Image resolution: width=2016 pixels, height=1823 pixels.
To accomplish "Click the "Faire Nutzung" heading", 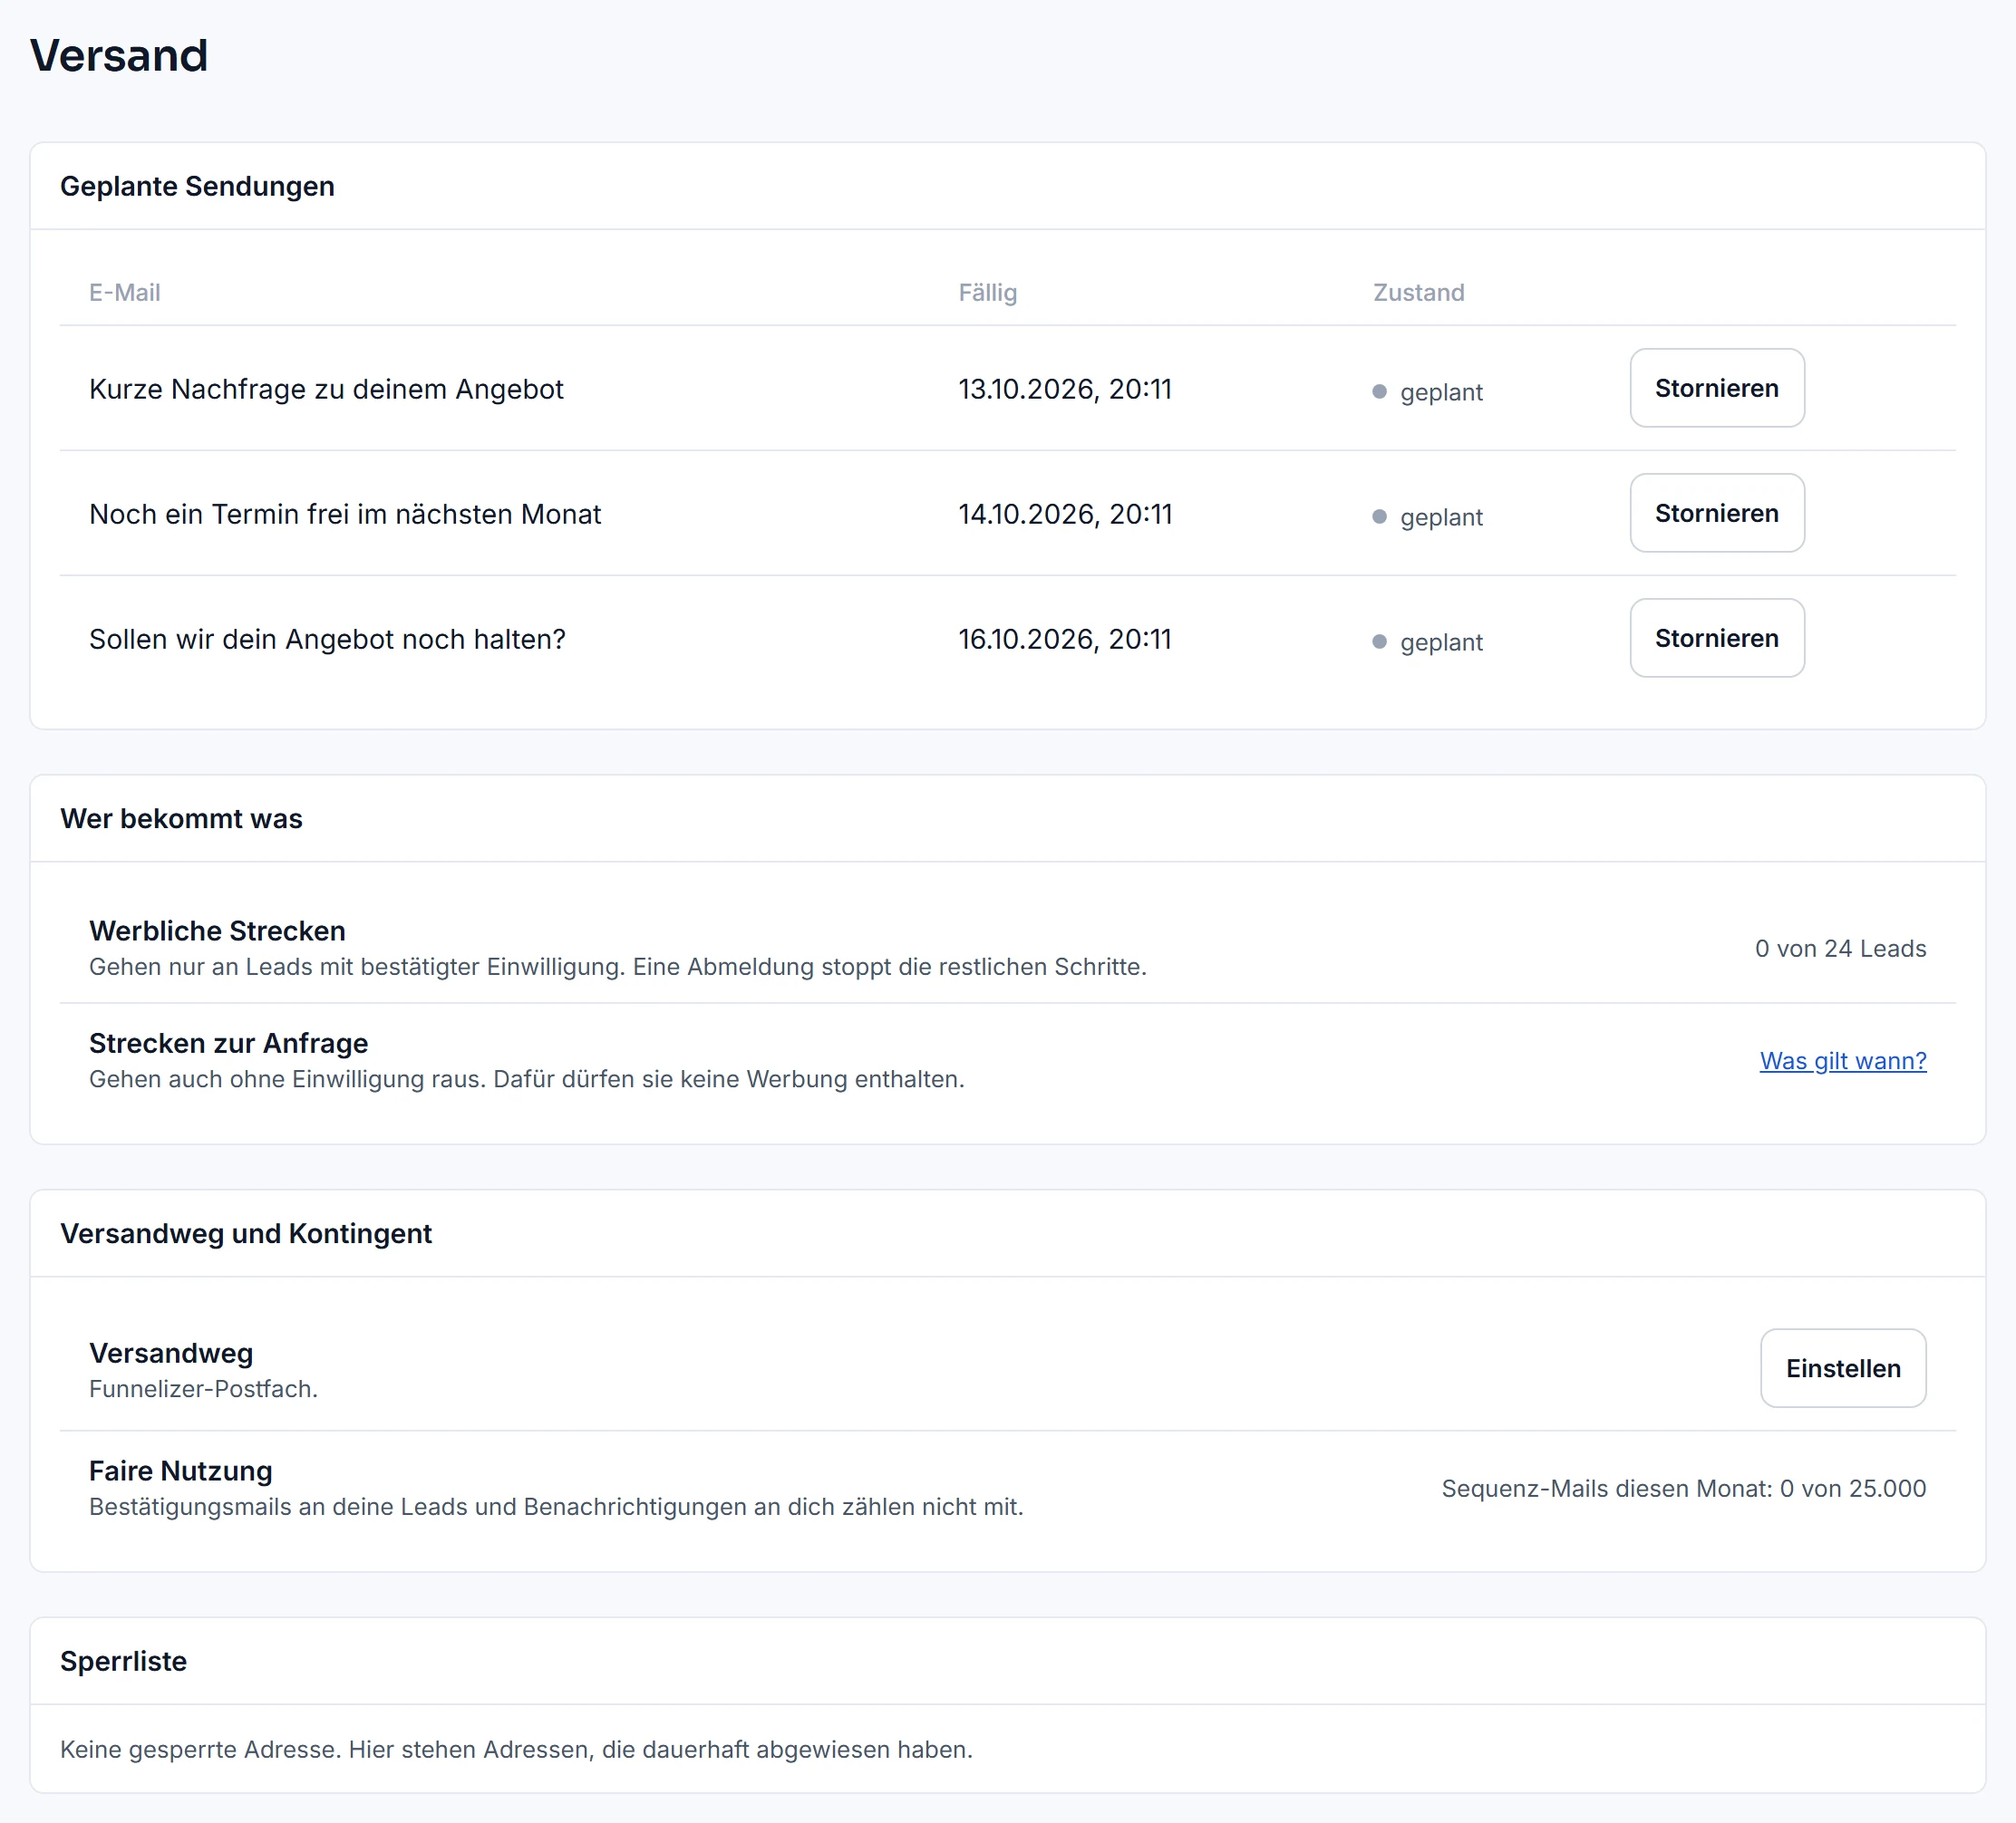I will pos(181,1471).
